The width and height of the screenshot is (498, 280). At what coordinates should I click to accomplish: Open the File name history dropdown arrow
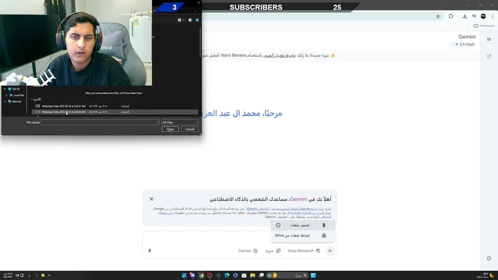[x=157, y=122]
